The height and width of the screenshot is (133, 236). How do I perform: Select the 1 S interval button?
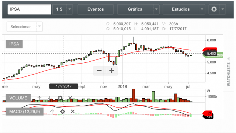[x=59, y=9]
